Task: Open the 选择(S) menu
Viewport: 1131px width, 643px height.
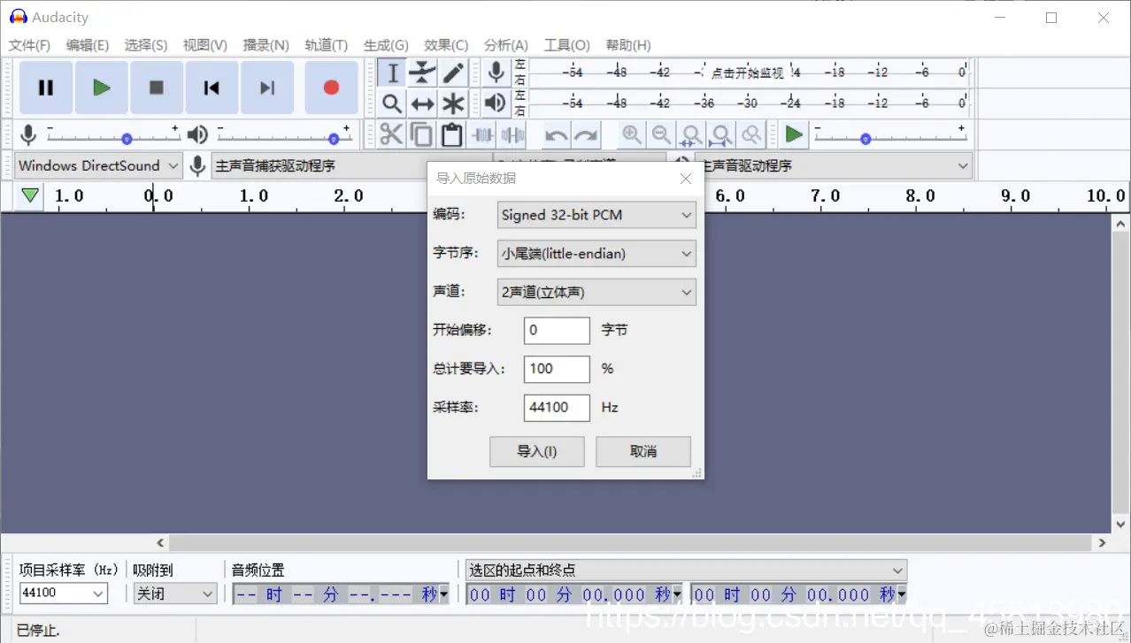Action: point(146,45)
